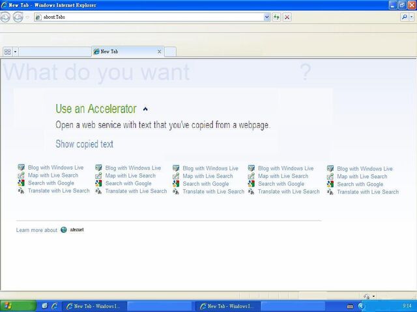Click Map with Live Search icon, first column
This screenshot has height=312, width=417.
22,175
